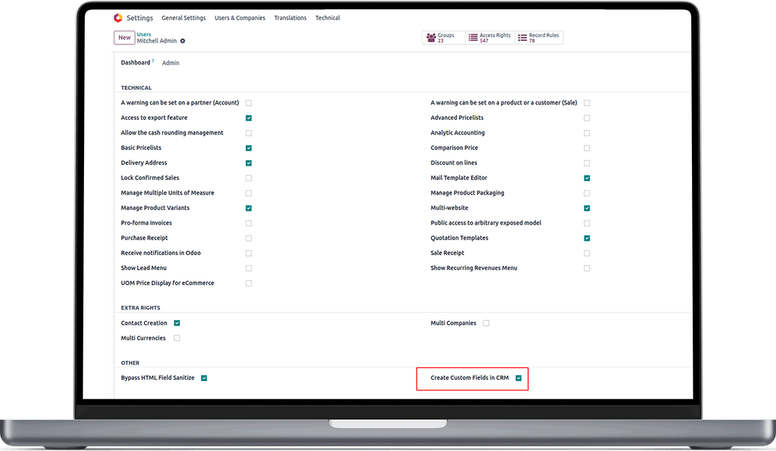
Task: Enable Multi Companies checkbox
Action: pyautogui.click(x=486, y=323)
